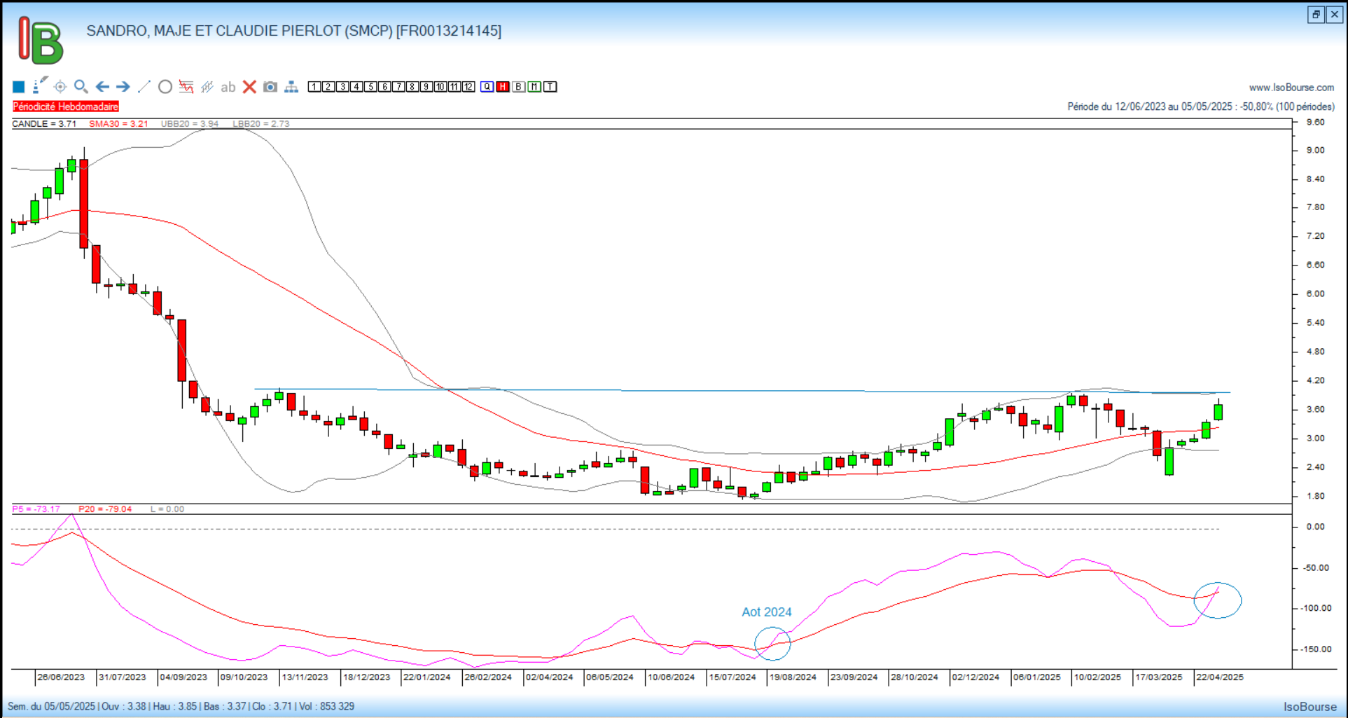Screen dimensions: 1348x718
Task: Click the P20 = -79.04 legend
Action: [x=105, y=509]
